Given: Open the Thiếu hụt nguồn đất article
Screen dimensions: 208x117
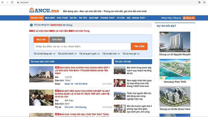Looking at the screenshot, I should pyautogui.click(x=139, y=96).
